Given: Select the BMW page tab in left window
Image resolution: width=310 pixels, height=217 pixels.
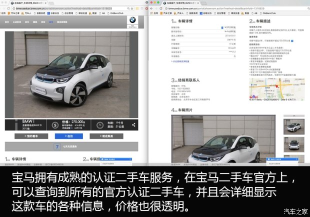Looking at the screenshot, I should click(28, 3).
